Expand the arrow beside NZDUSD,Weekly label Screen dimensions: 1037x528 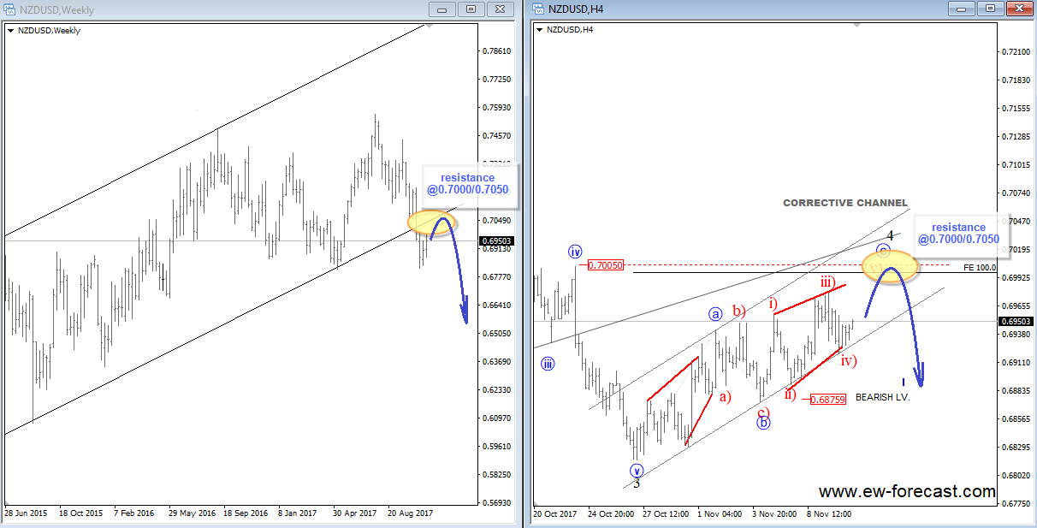pyautogui.click(x=10, y=31)
